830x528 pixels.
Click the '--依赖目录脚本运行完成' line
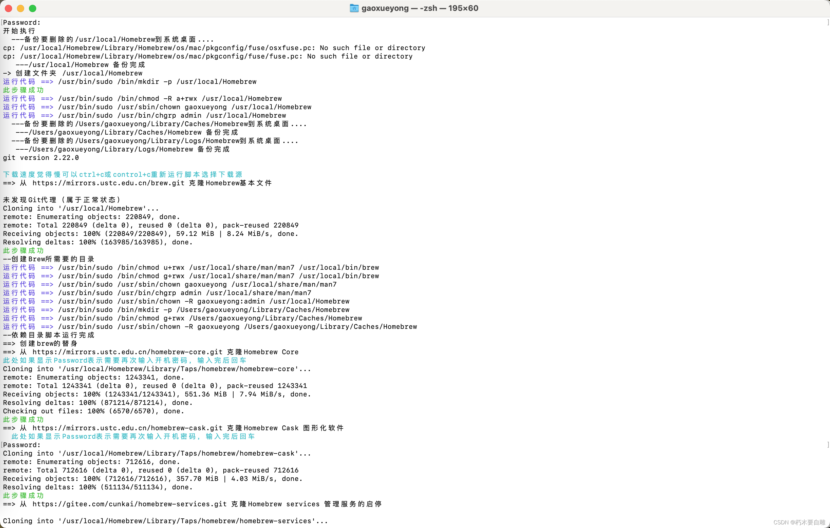(49, 335)
